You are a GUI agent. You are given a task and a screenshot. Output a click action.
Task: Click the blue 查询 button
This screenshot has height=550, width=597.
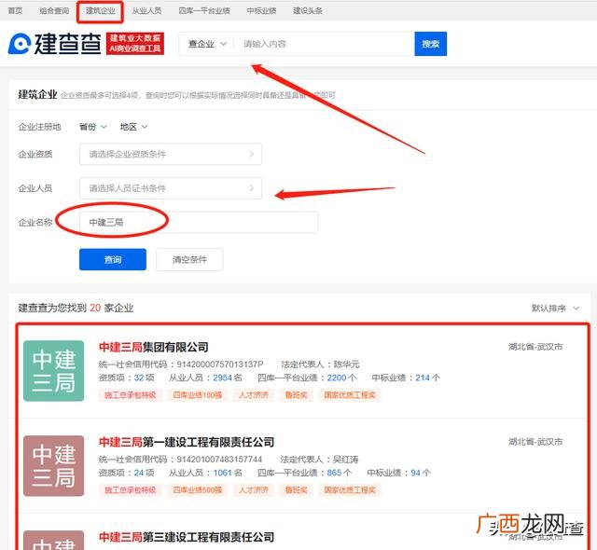(x=113, y=259)
